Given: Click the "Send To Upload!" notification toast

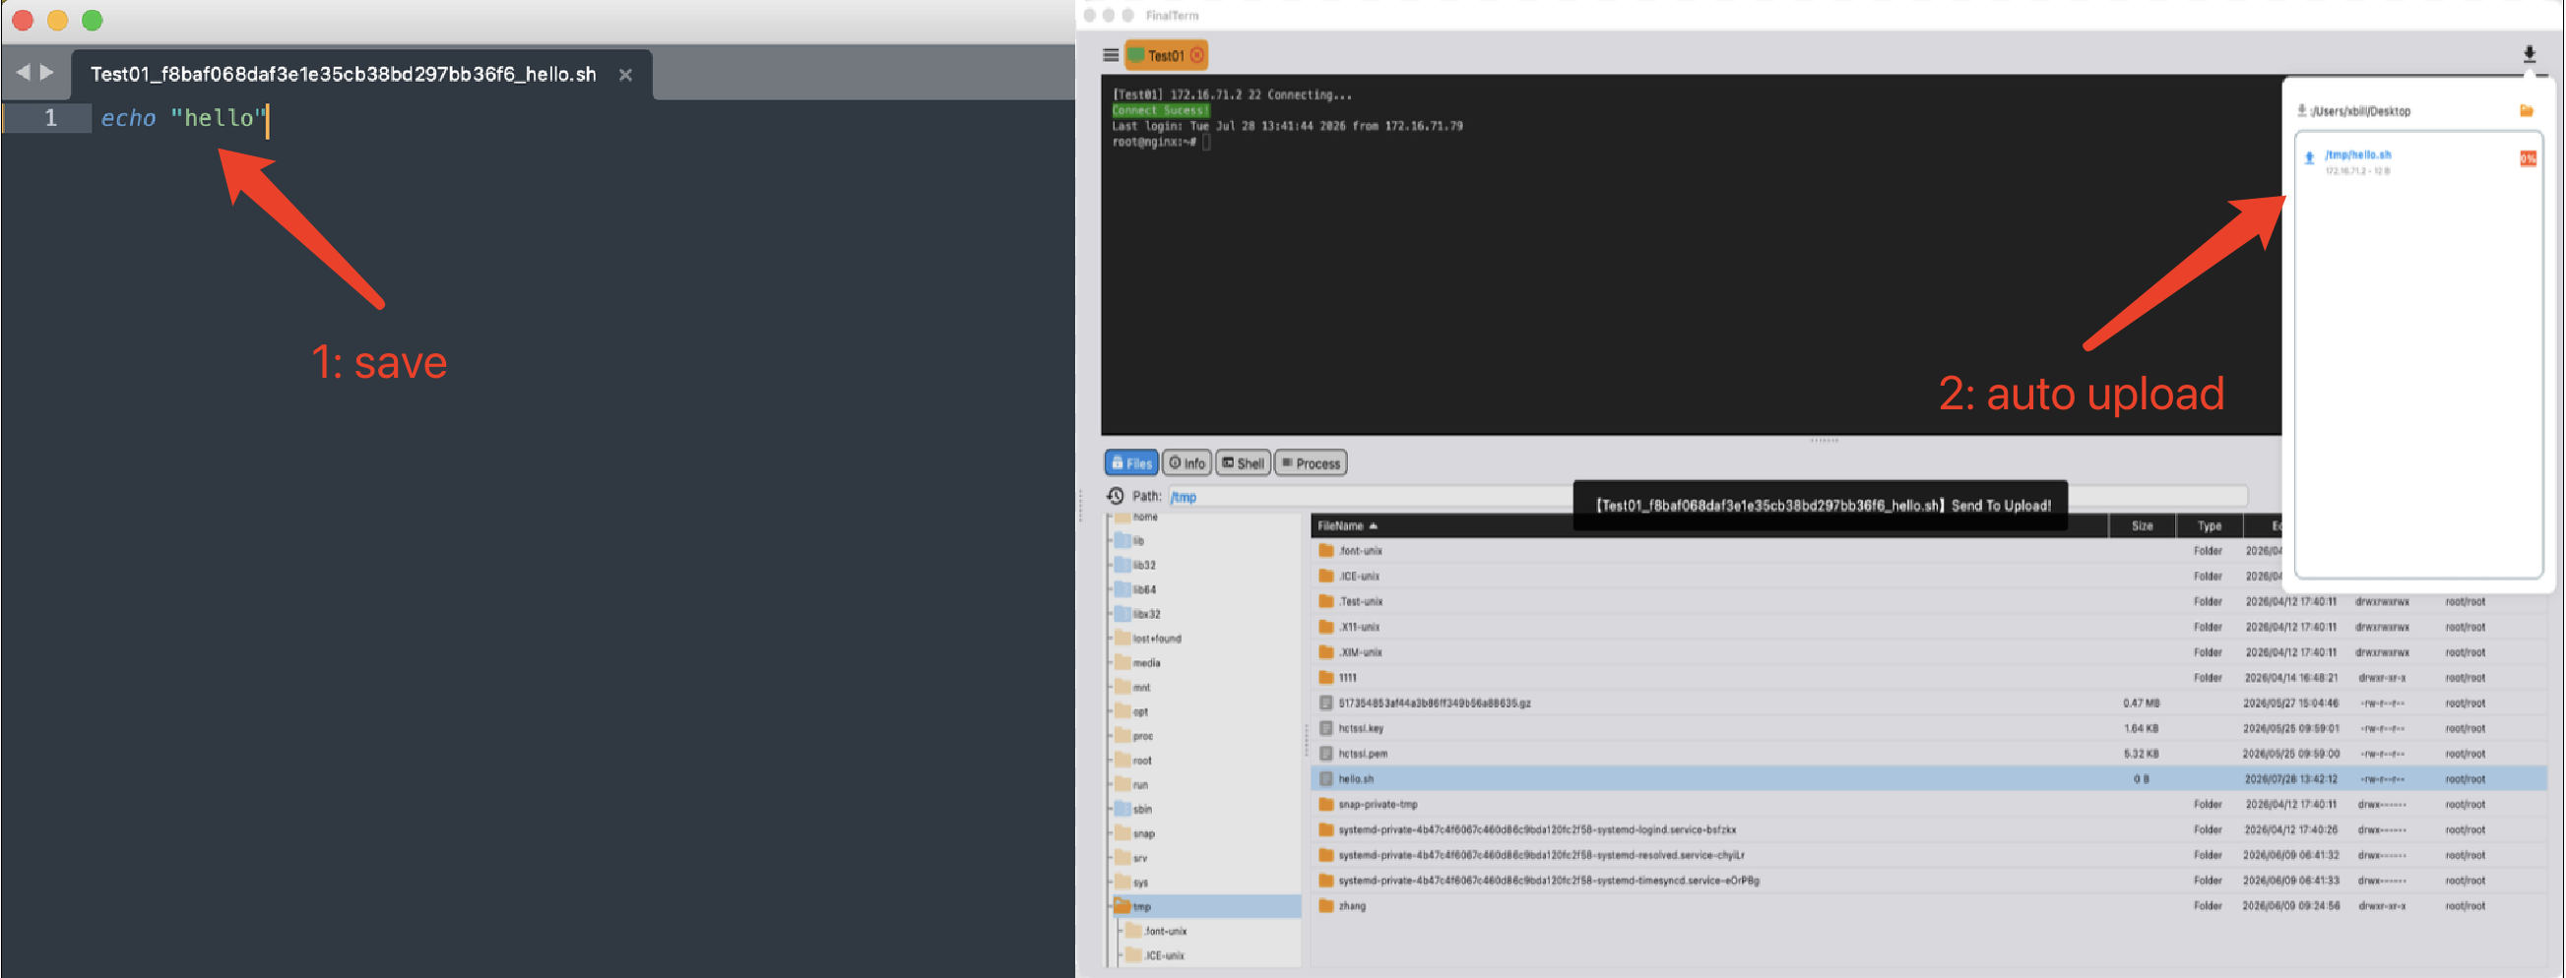Looking at the screenshot, I should [1820, 506].
